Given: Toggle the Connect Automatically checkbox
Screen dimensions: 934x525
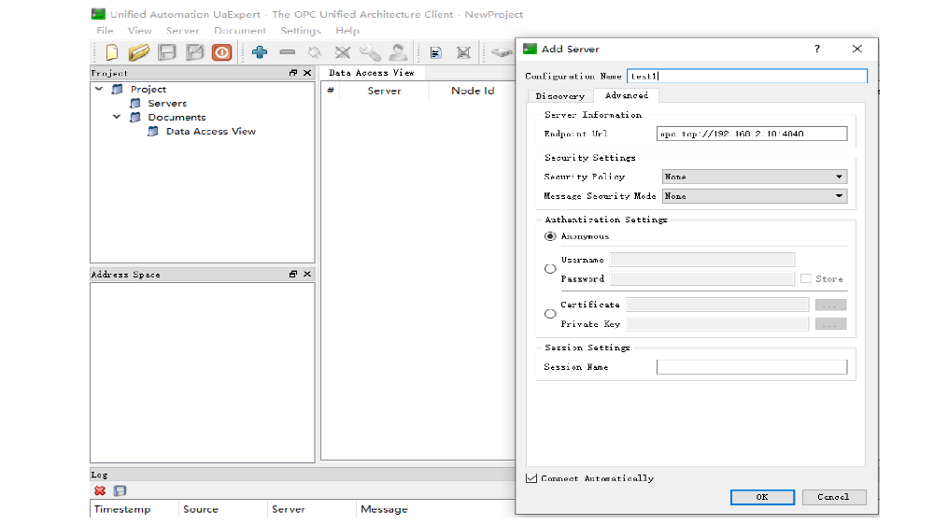Looking at the screenshot, I should [531, 478].
